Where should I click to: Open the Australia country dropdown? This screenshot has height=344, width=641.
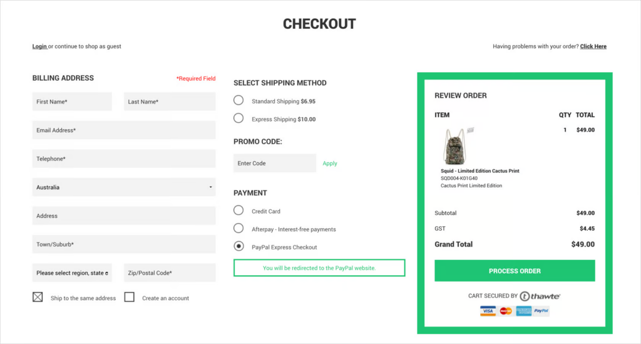point(124,187)
